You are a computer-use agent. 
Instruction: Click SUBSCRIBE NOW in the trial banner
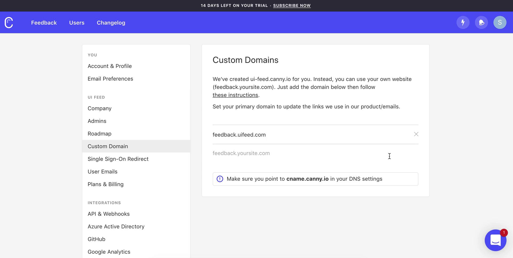(x=292, y=5)
